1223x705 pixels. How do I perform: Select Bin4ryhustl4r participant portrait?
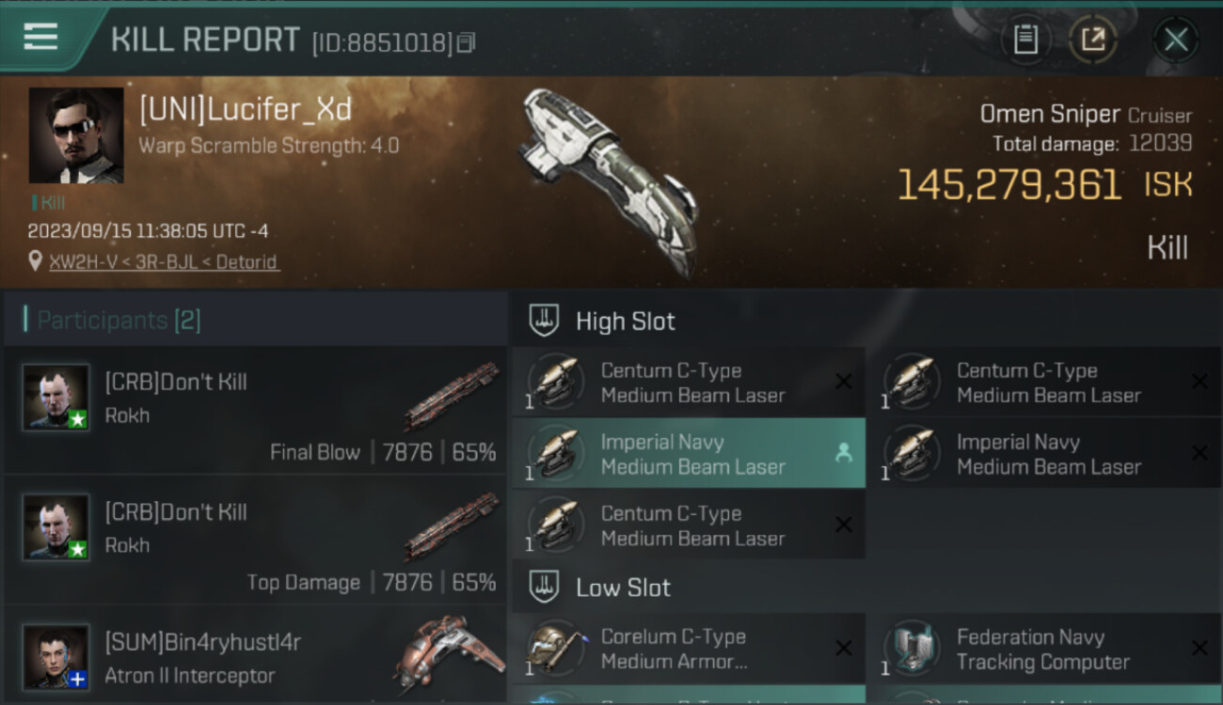pos(56,657)
